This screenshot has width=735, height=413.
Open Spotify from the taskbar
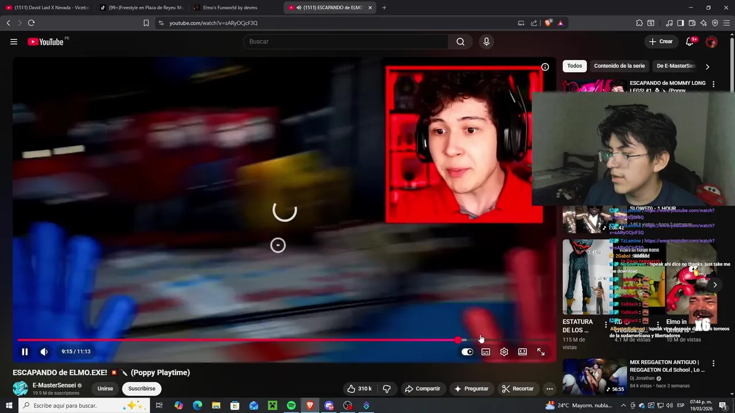pyautogui.click(x=291, y=406)
